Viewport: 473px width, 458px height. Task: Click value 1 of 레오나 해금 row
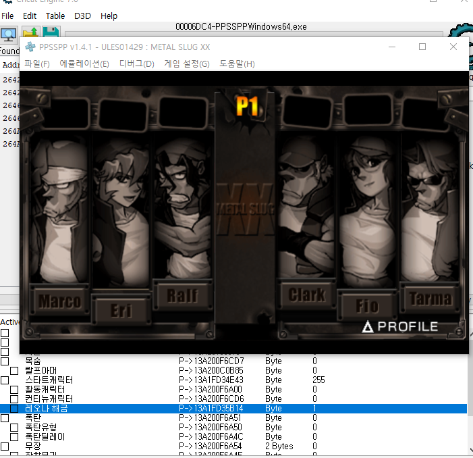314,409
